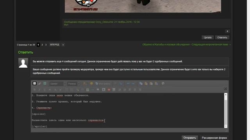Open Следующая непрочитанная тема link
The image size is (250, 140).
pos(211,45)
